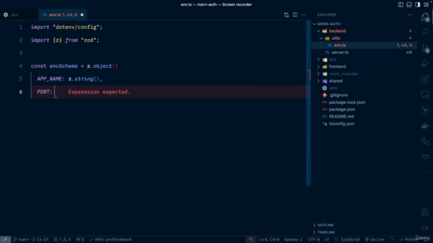Open the Search view in activity bar
433x243 pixels.
426,32
